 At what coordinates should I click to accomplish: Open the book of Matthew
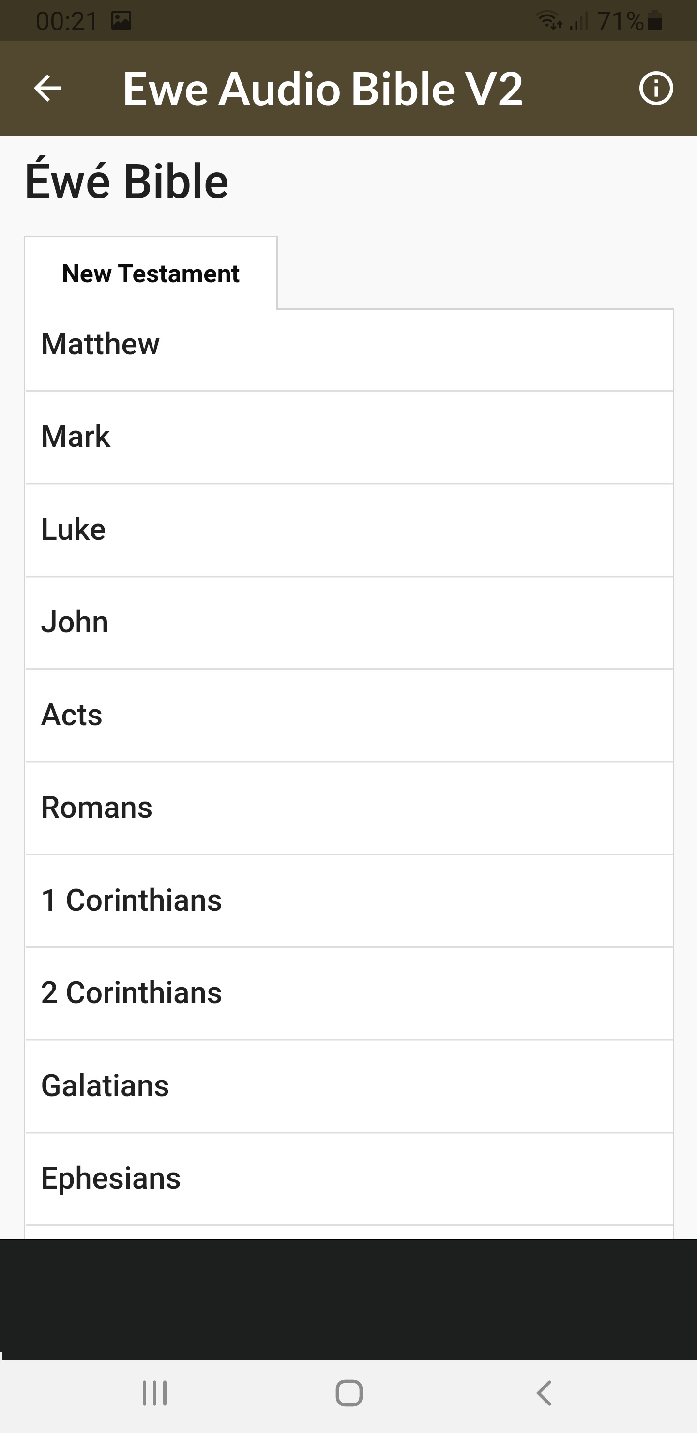coord(349,344)
